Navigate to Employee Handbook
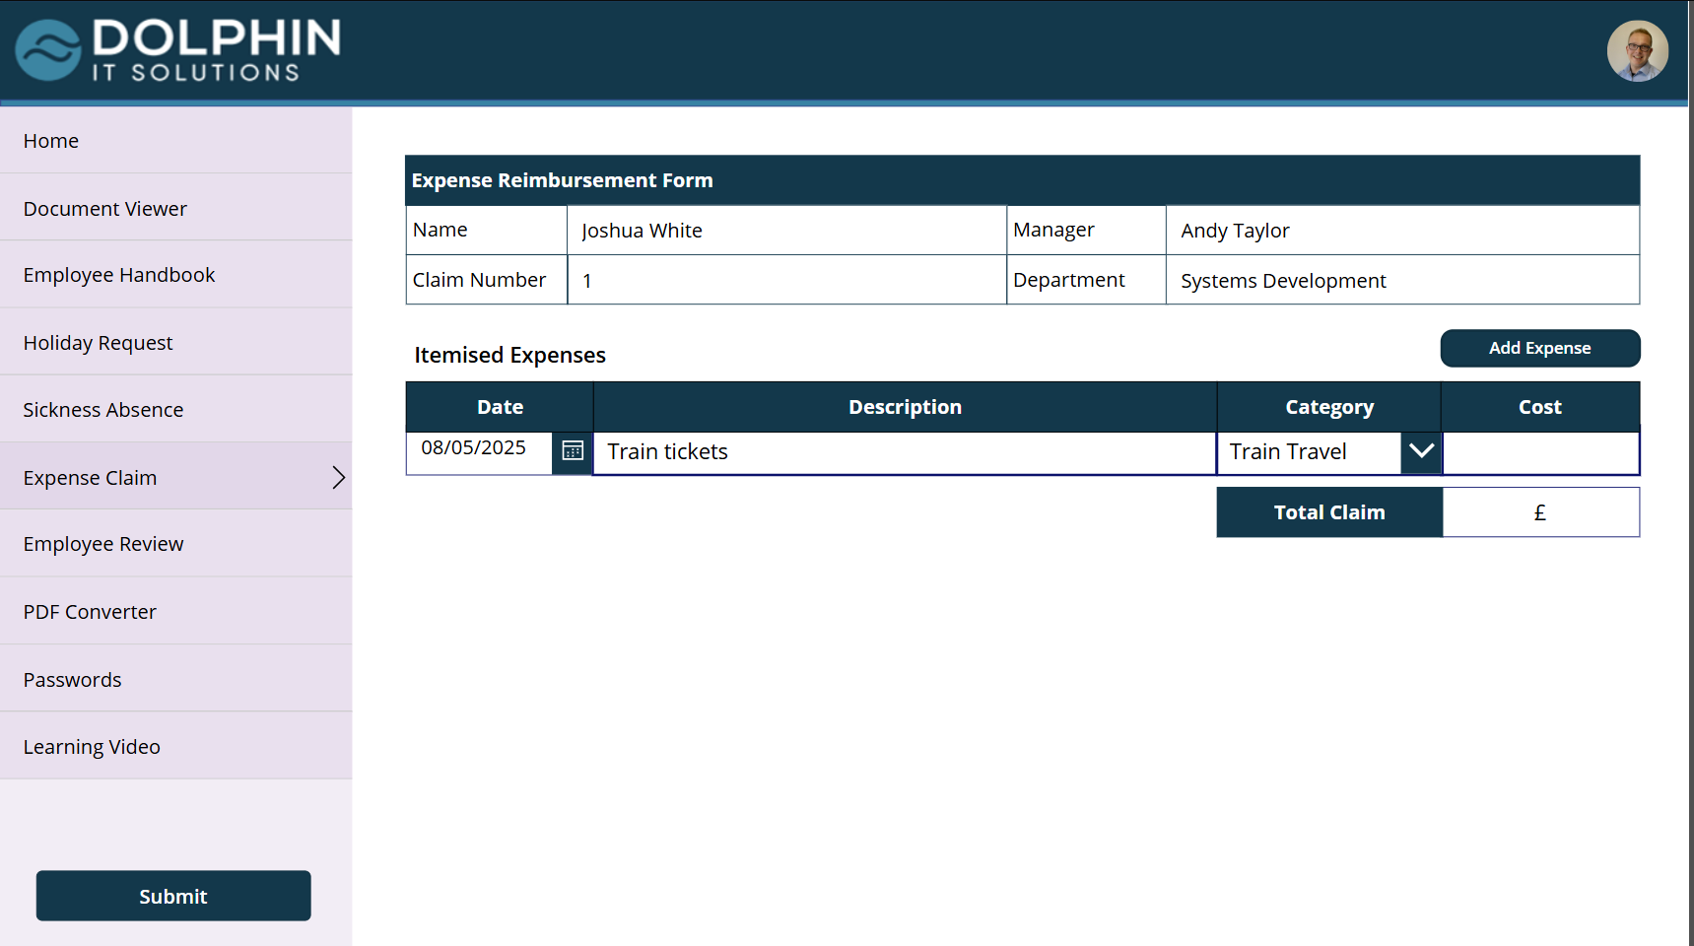This screenshot has height=946, width=1694. 119,275
